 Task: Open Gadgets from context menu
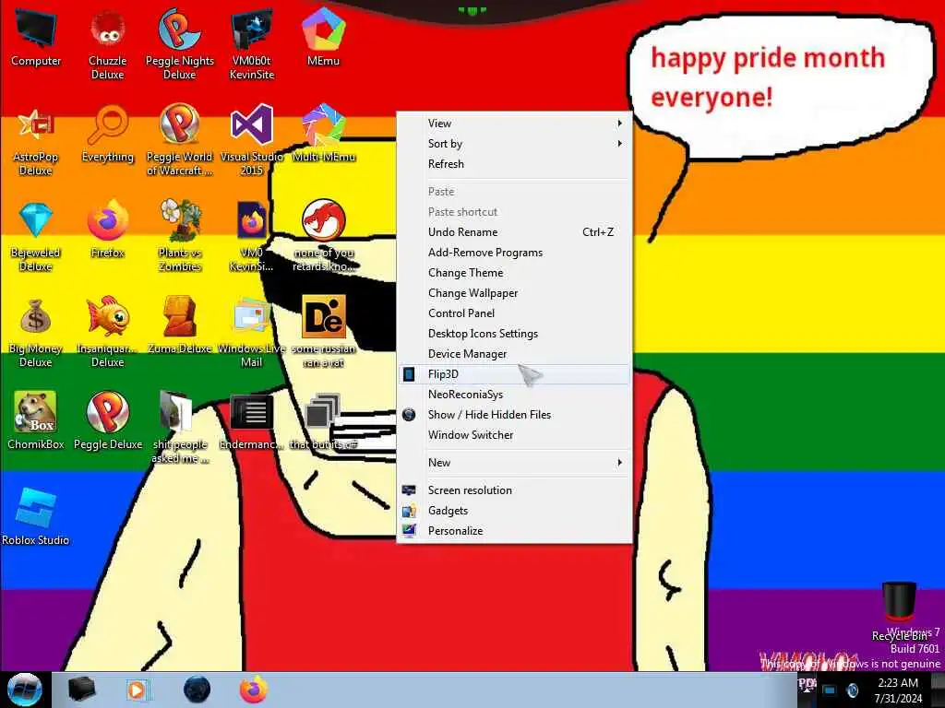coord(514,511)
